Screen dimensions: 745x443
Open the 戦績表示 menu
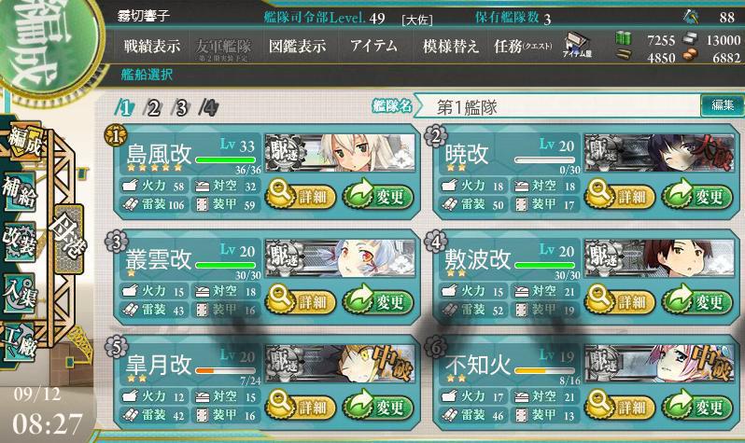[x=152, y=46]
